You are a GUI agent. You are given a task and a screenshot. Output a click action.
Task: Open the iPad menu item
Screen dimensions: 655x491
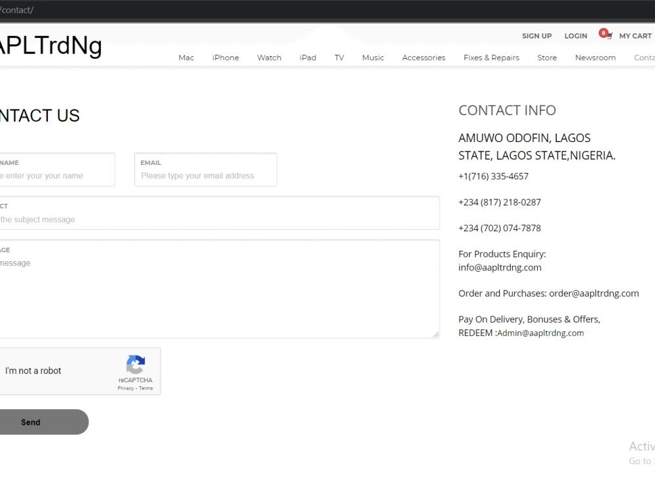click(308, 58)
